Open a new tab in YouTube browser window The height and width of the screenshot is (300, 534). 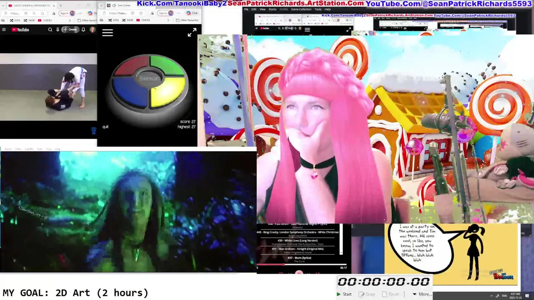point(60,5)
